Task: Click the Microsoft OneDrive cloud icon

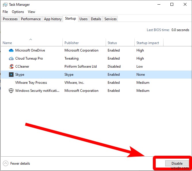Action: (x=11, y=50)
